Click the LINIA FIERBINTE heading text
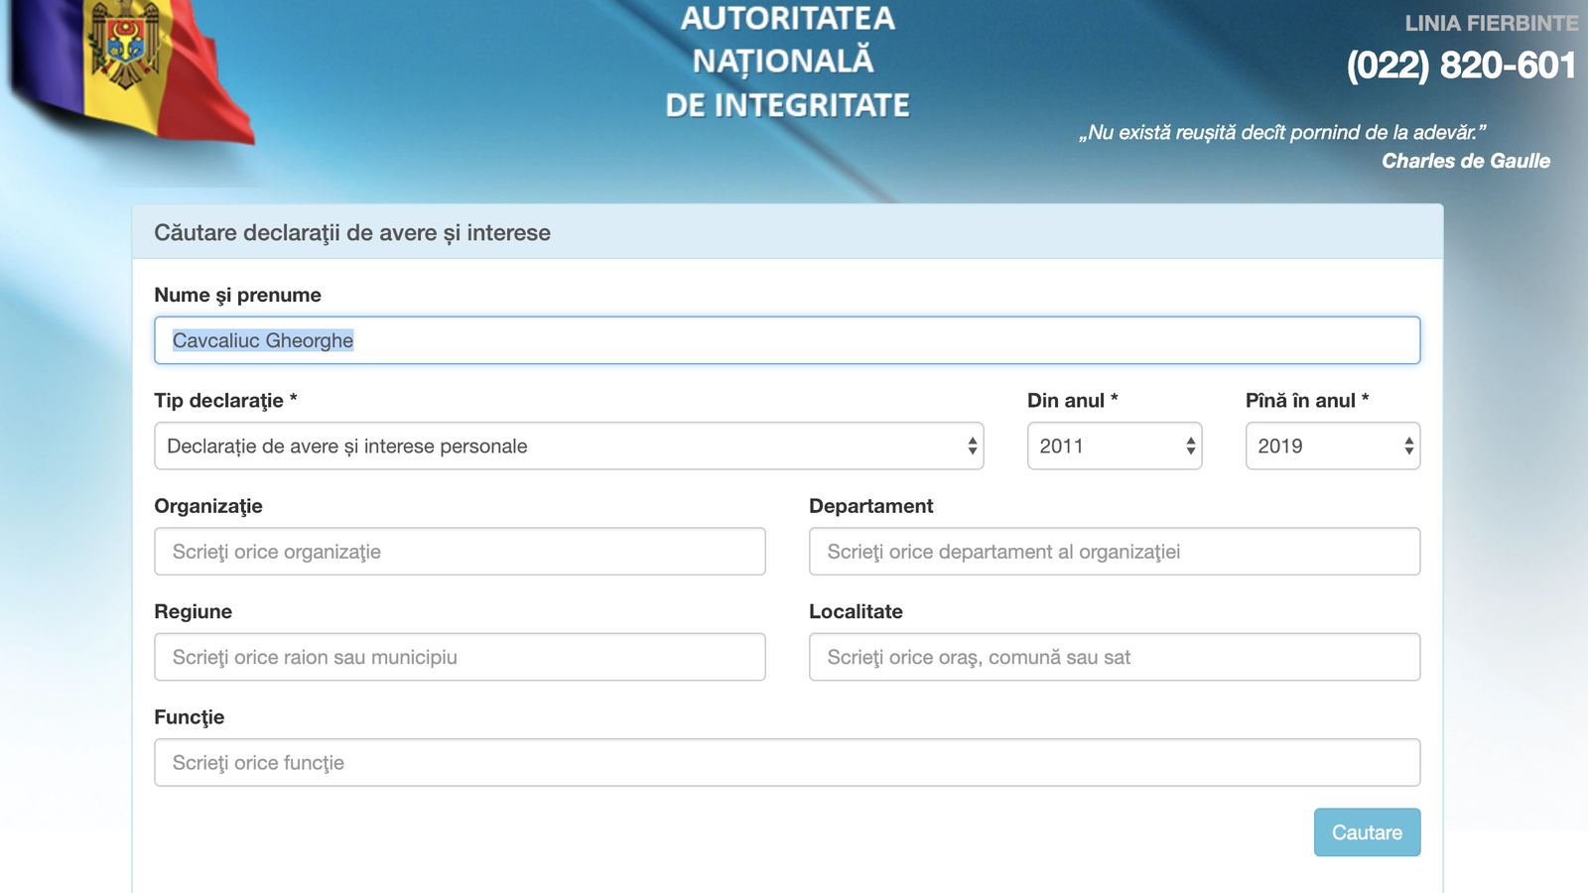1588x893 pixels. click(x=1491, y=23)
